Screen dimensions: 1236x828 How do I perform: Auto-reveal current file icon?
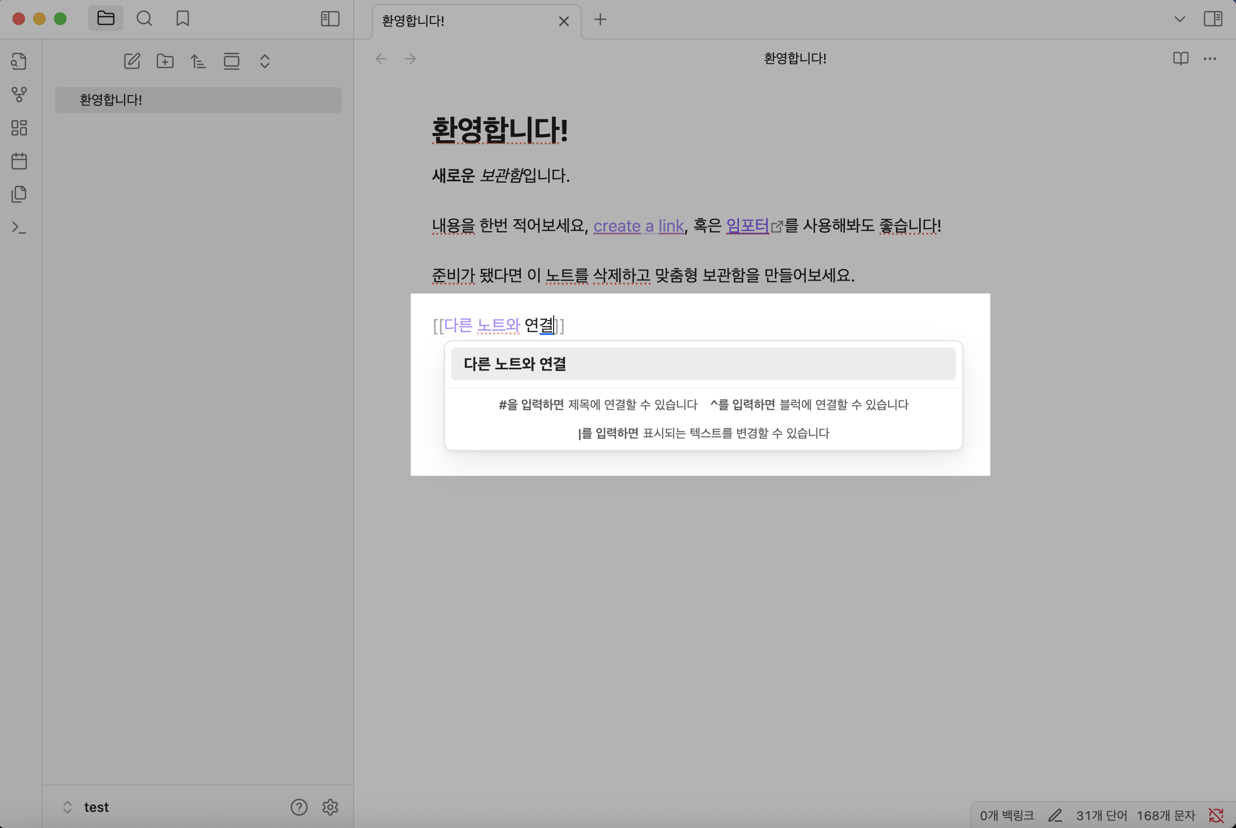[232, 61]
